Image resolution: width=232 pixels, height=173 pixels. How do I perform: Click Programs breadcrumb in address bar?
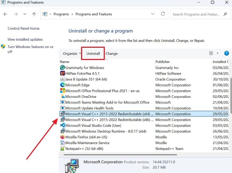point(61,14)
